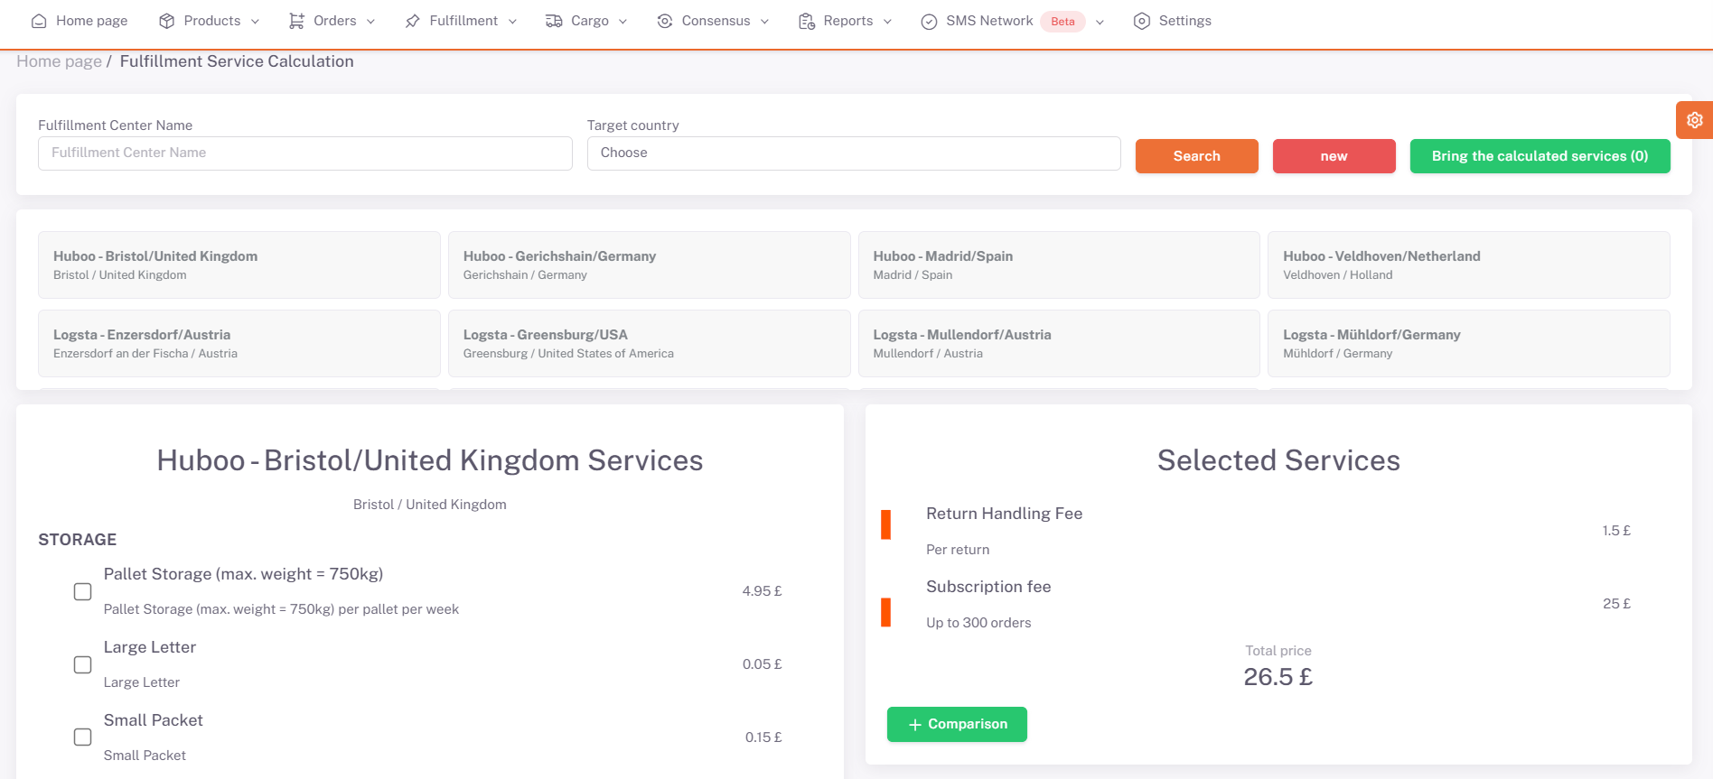Click the 0.05 £ Large Letter price
Viewport: 1713px width, 779px height.
coord(762,664)
